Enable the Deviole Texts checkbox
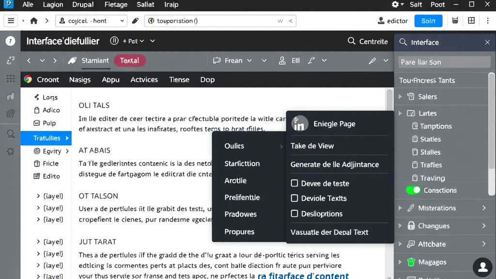Viewport: 496px width, 279px height. pyautogui.click(x=294, y=198)
